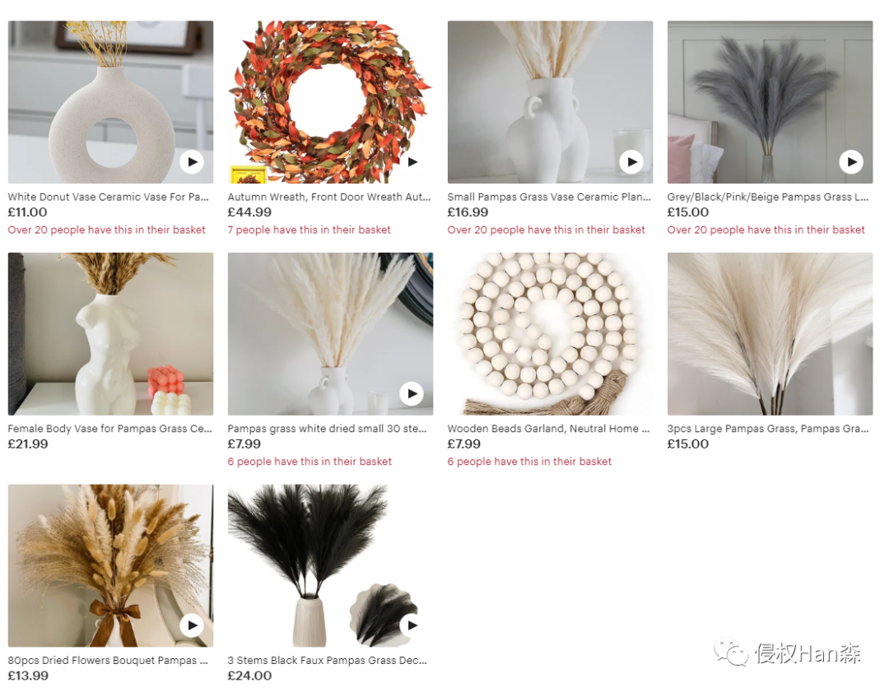Play video on 80pcs Dried Flowers Bouquet listing

point(192,625)
